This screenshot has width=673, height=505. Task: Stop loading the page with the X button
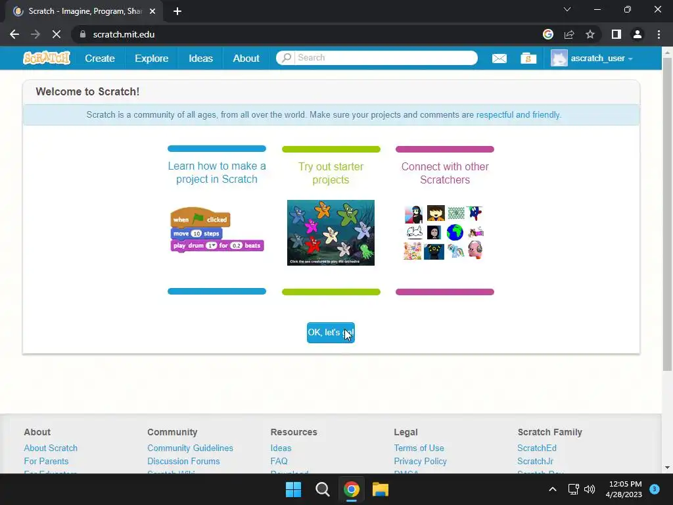tap(57, 34)
